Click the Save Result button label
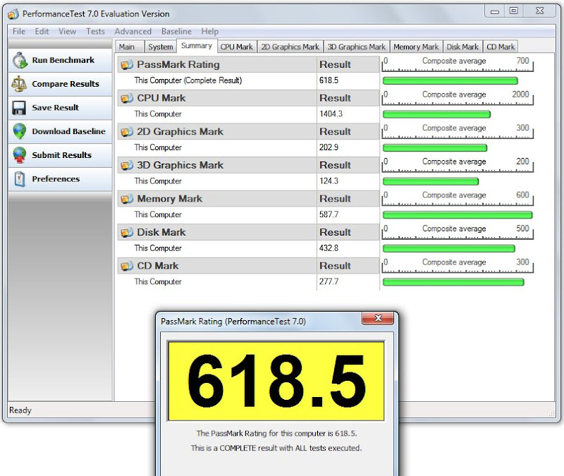Screen dimensions: 564x476 point(56,108)
